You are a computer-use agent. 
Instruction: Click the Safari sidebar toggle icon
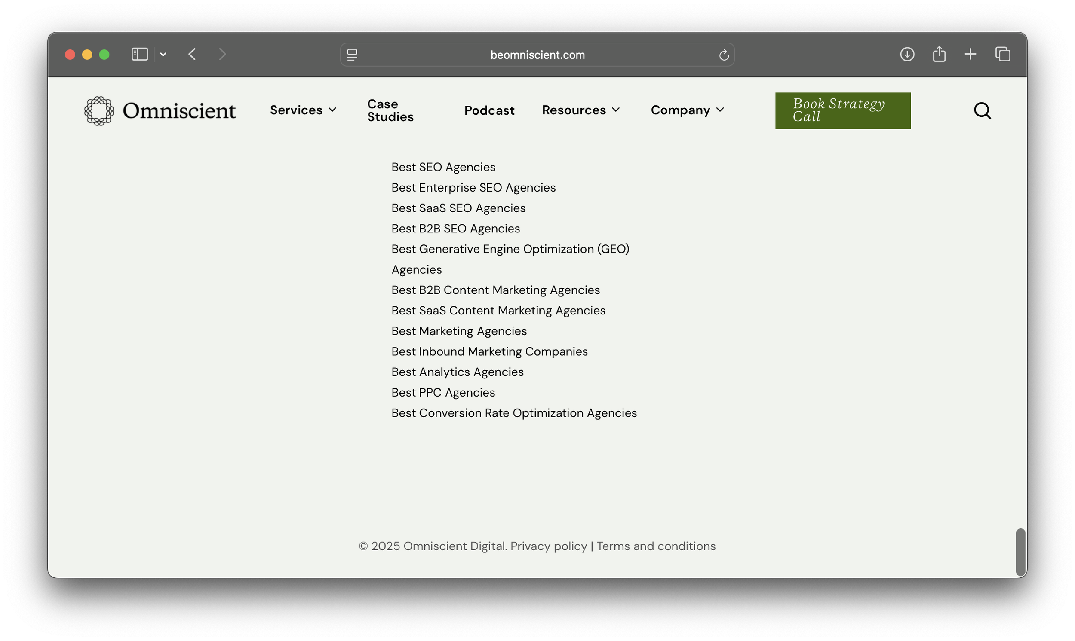point(140,55)
